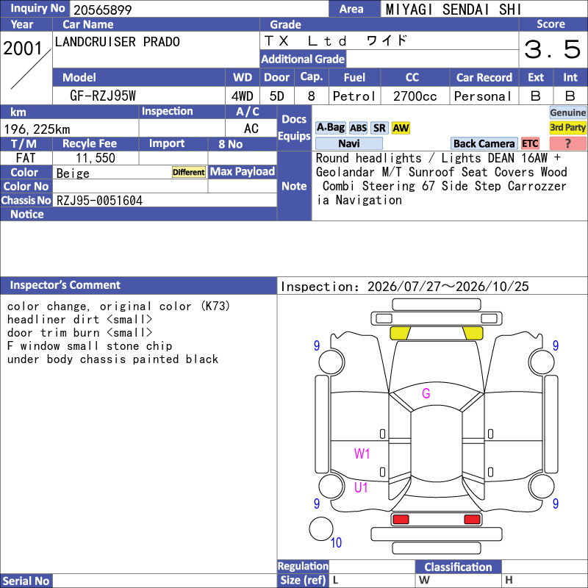Click the G mark on windshield
This screenshot has width=588, height=588.
(x=426, y=393)
